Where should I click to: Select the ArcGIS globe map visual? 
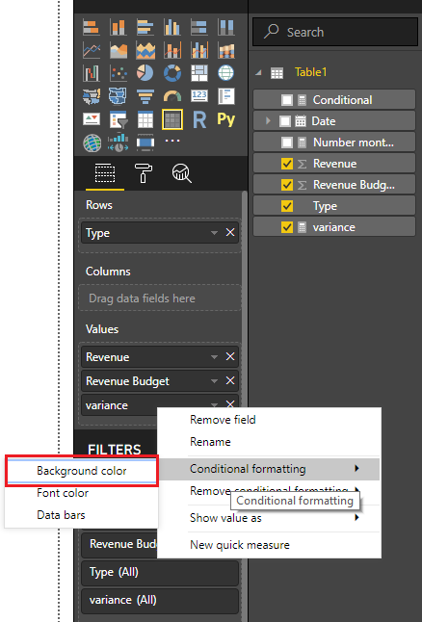92,143
